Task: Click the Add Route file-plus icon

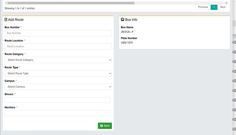Action: pos(6,20)
